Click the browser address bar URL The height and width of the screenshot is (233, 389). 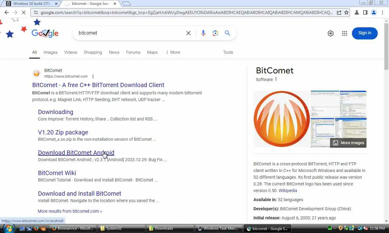click(x=187, y=12)
